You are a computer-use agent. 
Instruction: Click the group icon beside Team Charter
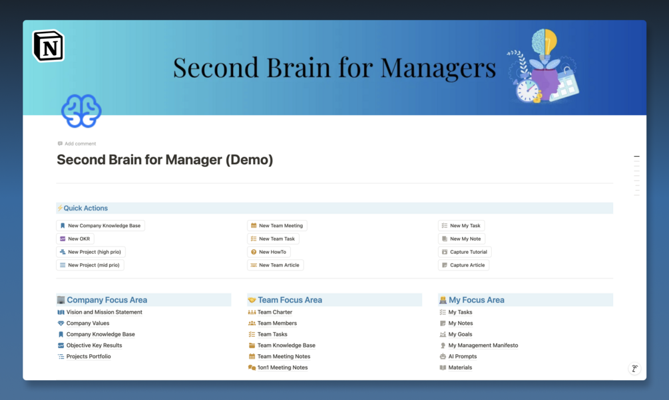252,312
